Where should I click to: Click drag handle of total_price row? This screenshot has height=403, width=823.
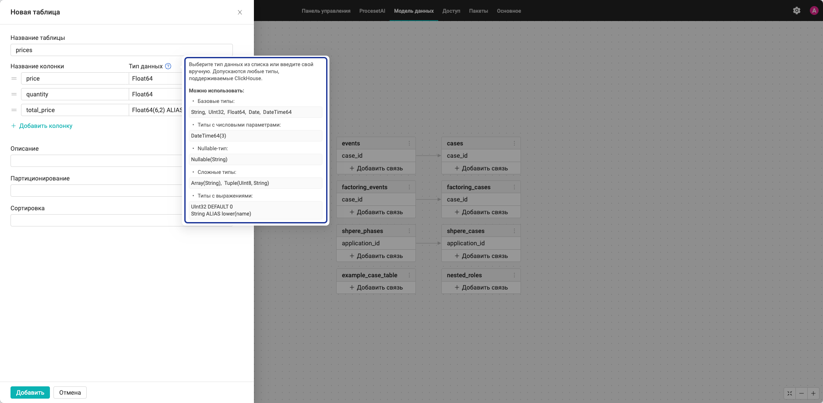coord(14,110)
